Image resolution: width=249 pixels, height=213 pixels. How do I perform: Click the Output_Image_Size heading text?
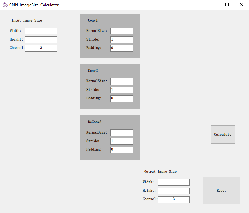pyautogui.click(x=160, y=172)
